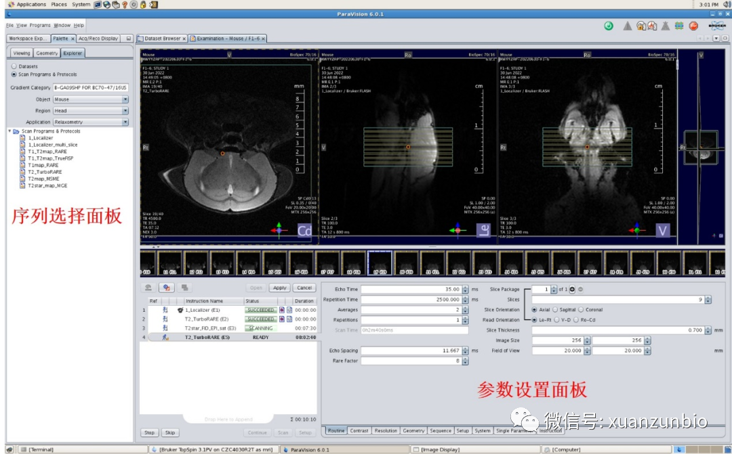732x454 pixels.
Task: Set slice orientation to Sagittal
Action: click(555, 309)
